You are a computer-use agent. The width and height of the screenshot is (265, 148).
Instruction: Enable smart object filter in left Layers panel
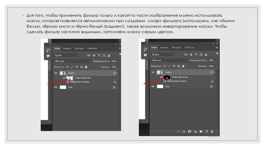tap(109, 55)
